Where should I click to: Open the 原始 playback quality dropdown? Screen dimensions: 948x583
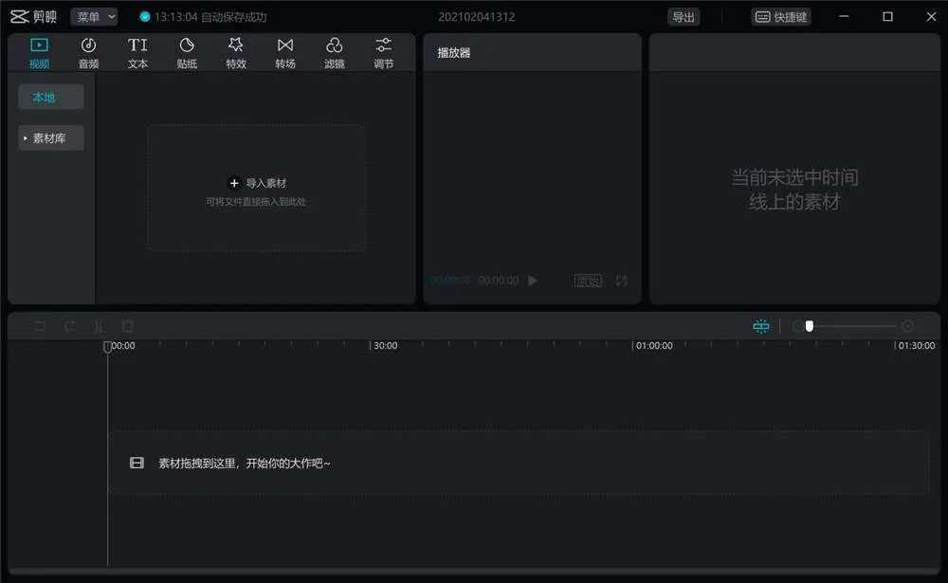click(x=588, y=280)
